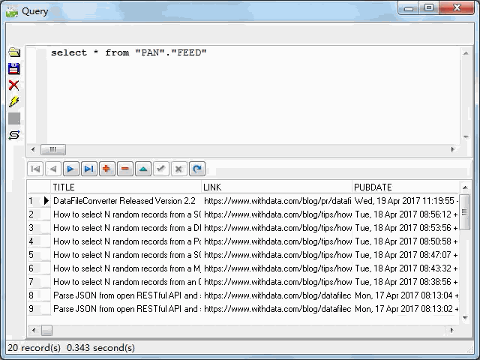Click the gray stop square icon
Viewport: 480px width, 360px height.
(x=13, y=118)
